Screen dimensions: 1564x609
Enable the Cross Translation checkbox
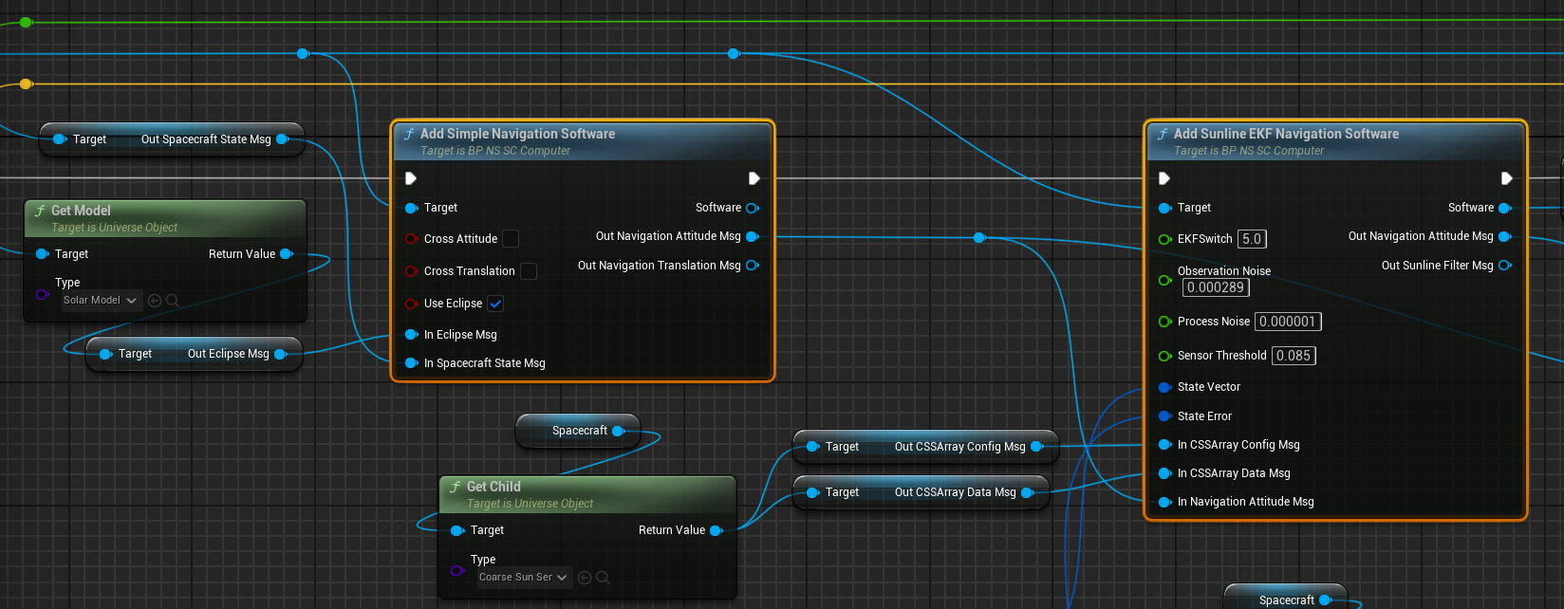pos(529,271)
